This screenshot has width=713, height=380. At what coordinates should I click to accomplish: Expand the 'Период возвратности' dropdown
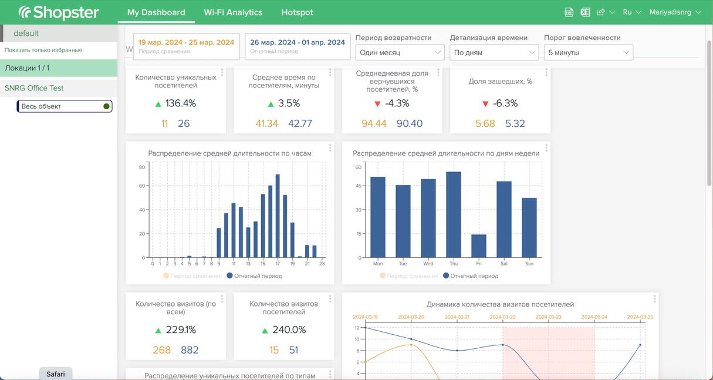[x=400, y=53]
